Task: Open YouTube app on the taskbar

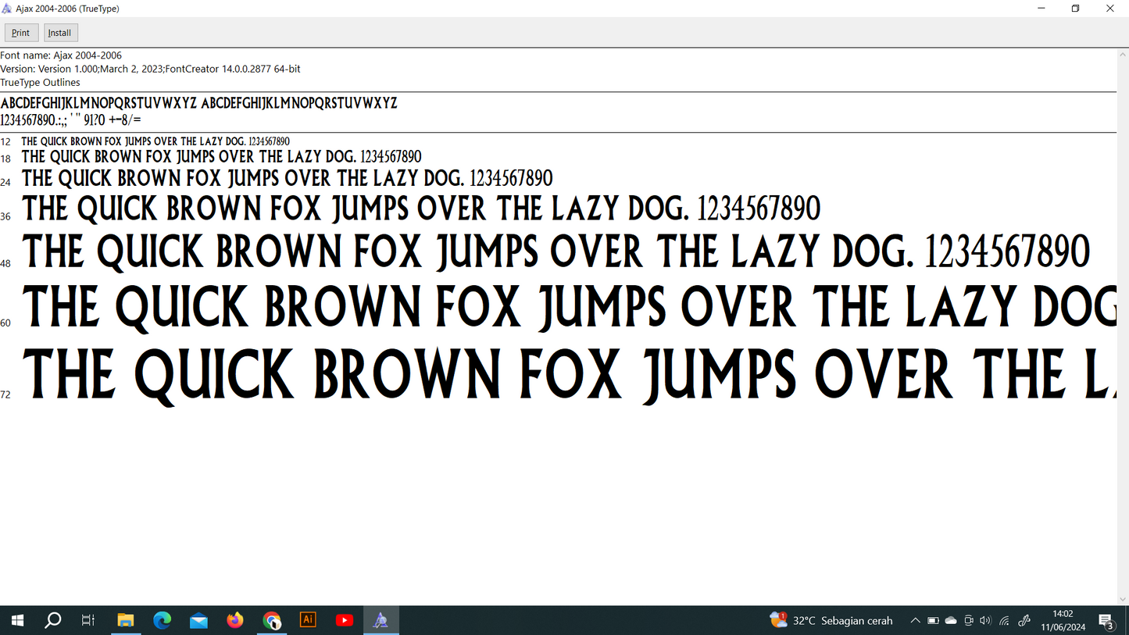Action: pyautogui.click(x=345, y=620)
